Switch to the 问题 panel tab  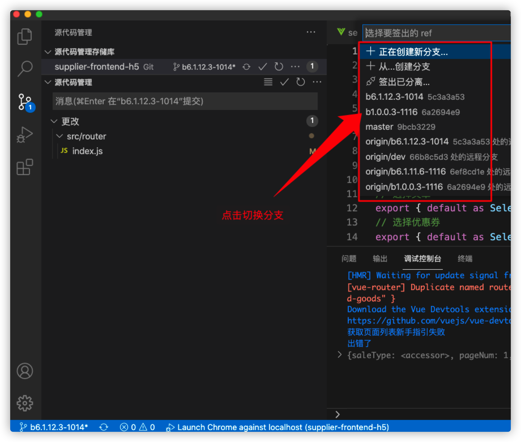[349, 258]
